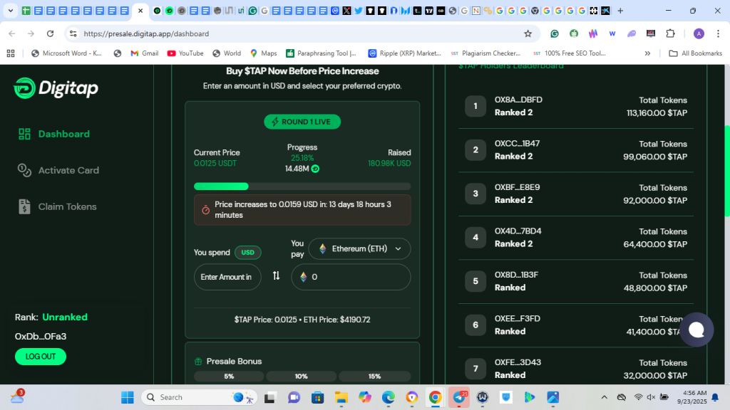Select leaderboard entry 0XEE...F3FD
The image size is (730, 410).
pos(576,325)
